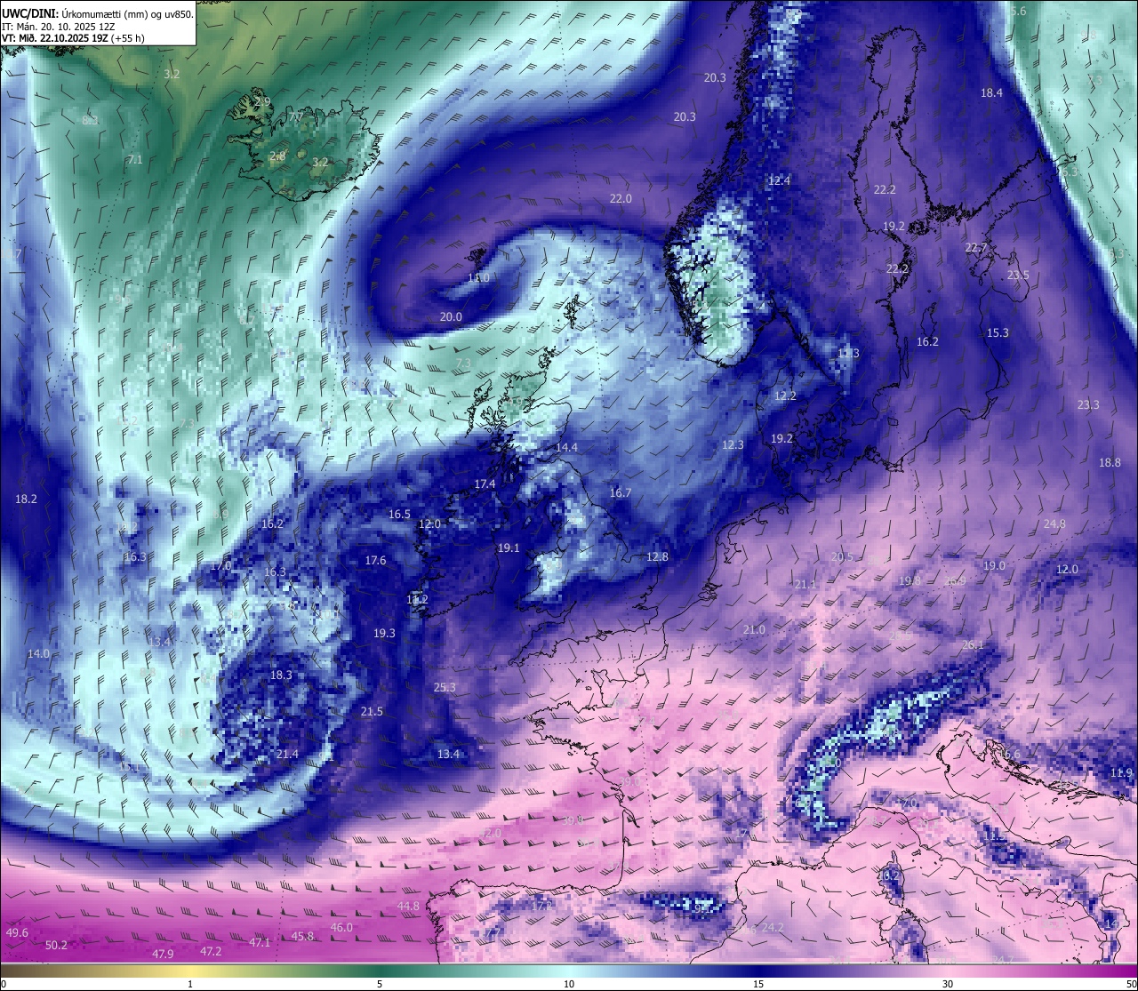This screenshot has width=1138, height=991.
Task: Click the 18.3 value label
Action: pyautogui.click(x=281, y=675)
